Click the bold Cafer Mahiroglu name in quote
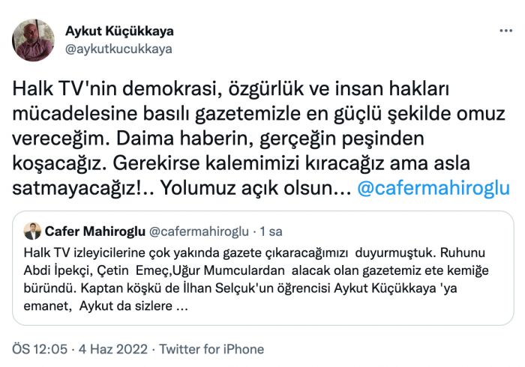 tap(94, 230)
